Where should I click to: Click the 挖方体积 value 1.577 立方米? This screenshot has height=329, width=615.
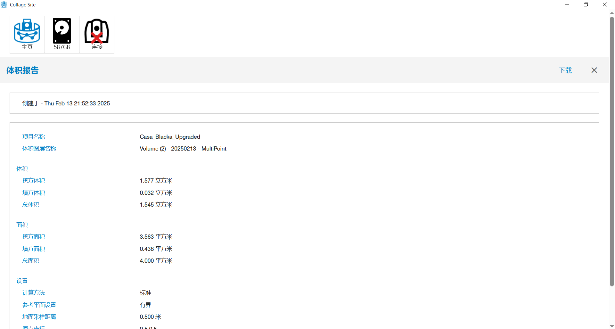(x=156, y=181)
